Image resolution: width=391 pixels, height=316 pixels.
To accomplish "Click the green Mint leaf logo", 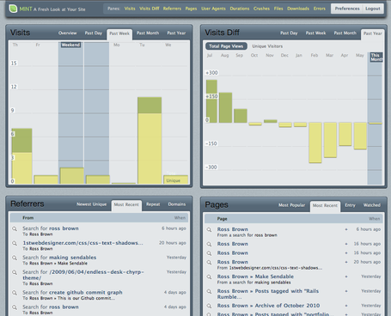I will 13,9.
